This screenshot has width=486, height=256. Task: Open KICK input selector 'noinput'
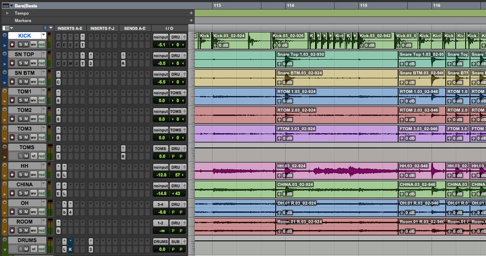coord(160,37)
